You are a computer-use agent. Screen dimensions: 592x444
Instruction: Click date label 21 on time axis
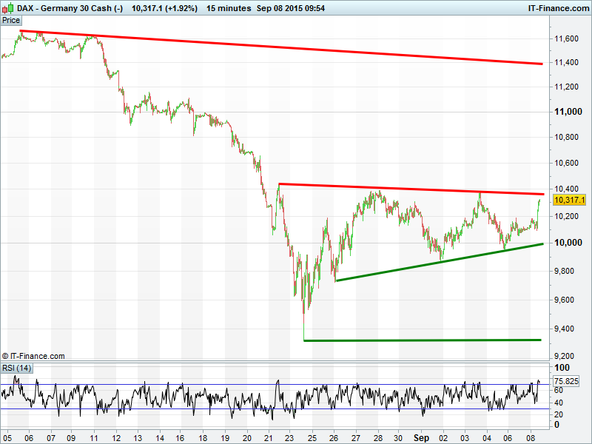tap(269, 438)
